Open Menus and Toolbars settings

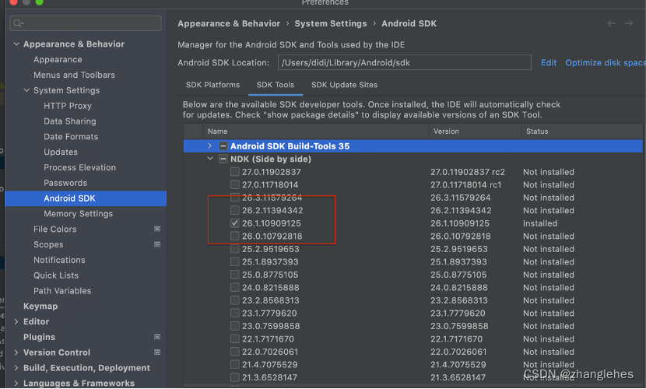click(74, 75)
